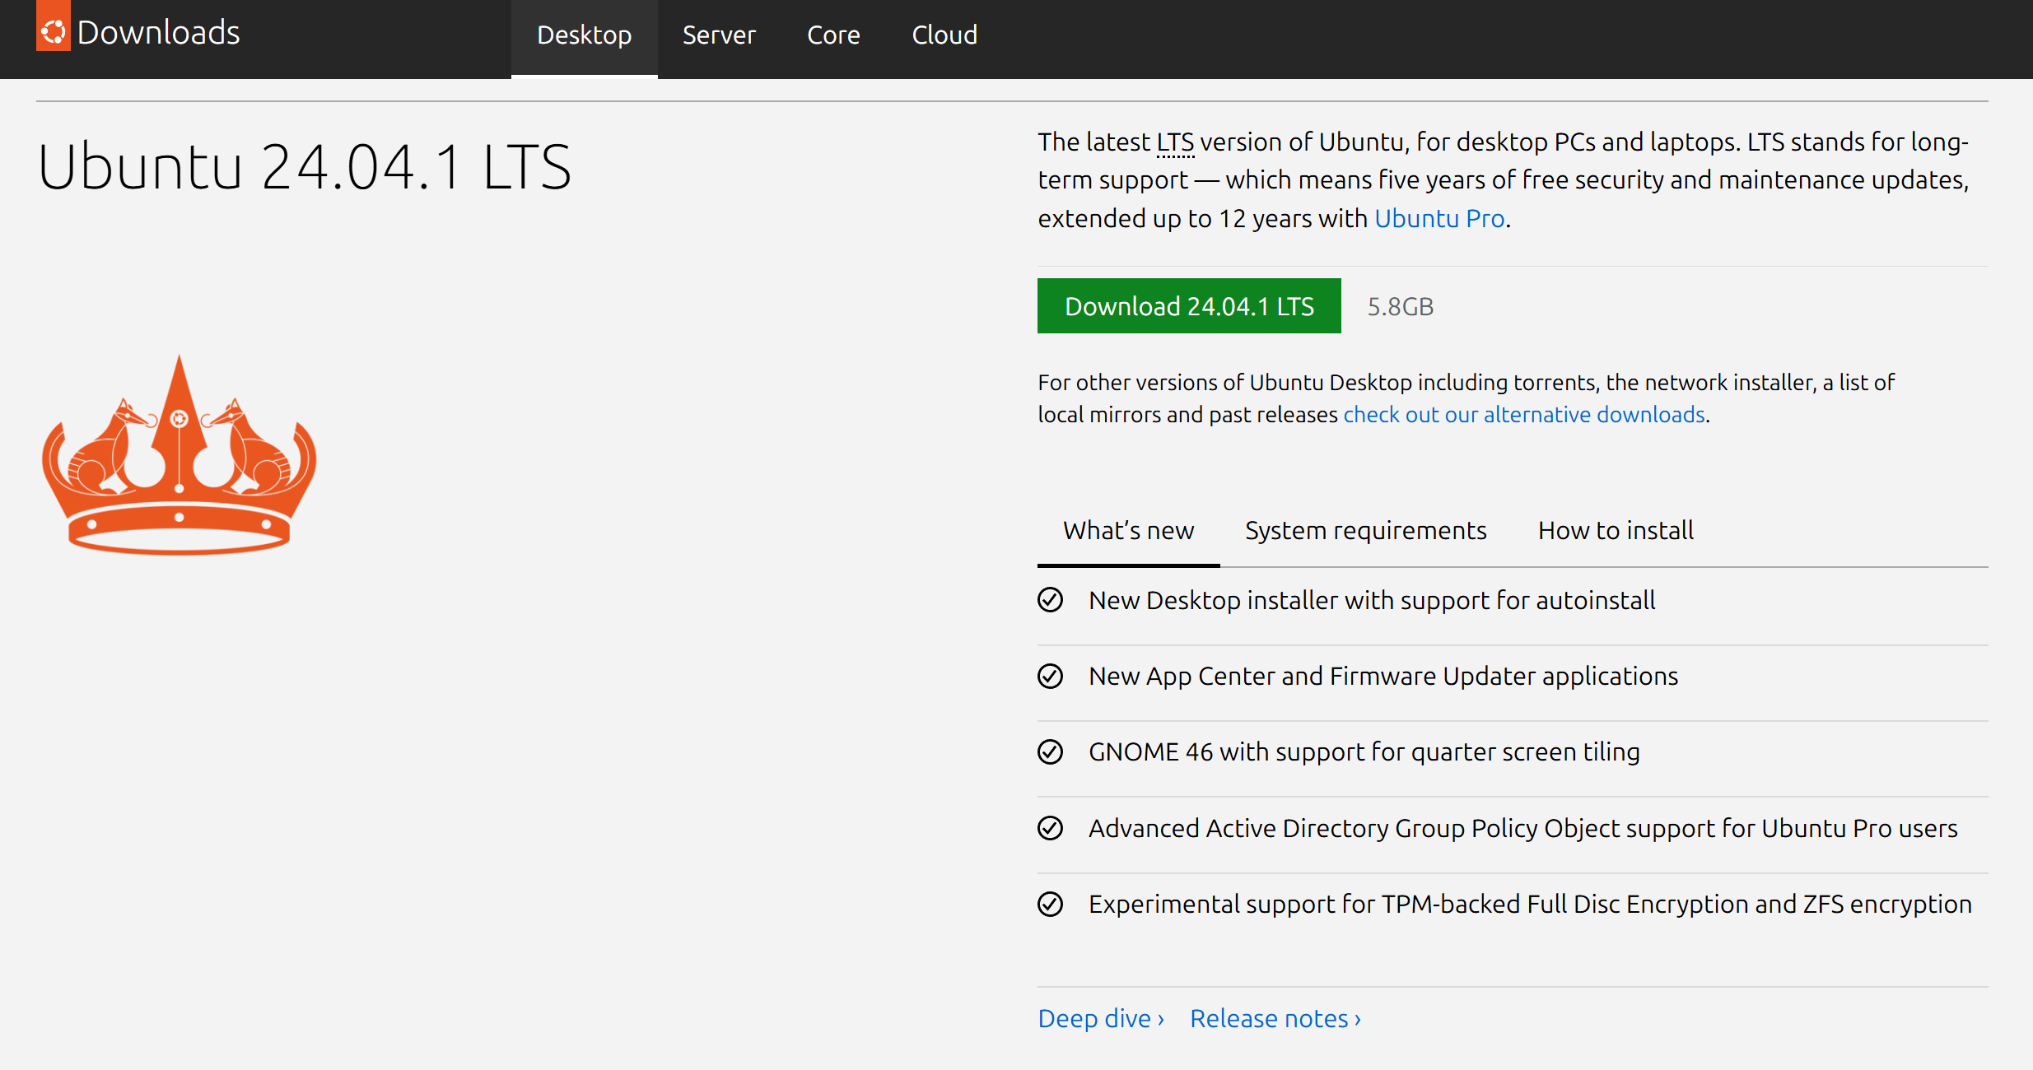
Task: Click 'New Desktop installer with support for autoinstall'
Action: click(x=1372, y=601)
